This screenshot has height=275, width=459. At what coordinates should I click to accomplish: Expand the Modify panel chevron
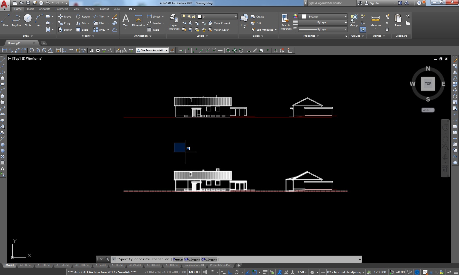93,36
